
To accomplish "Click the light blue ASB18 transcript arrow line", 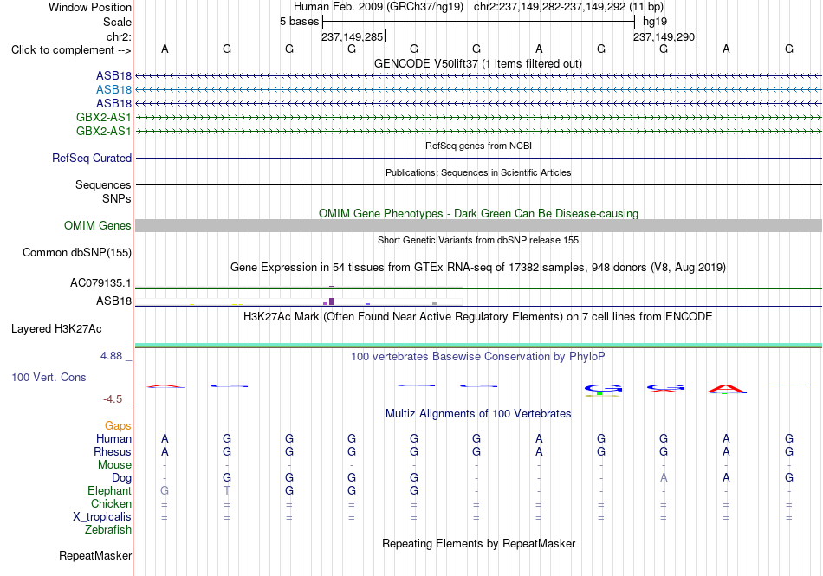I will pyautogui.click(x=478, y=90).
